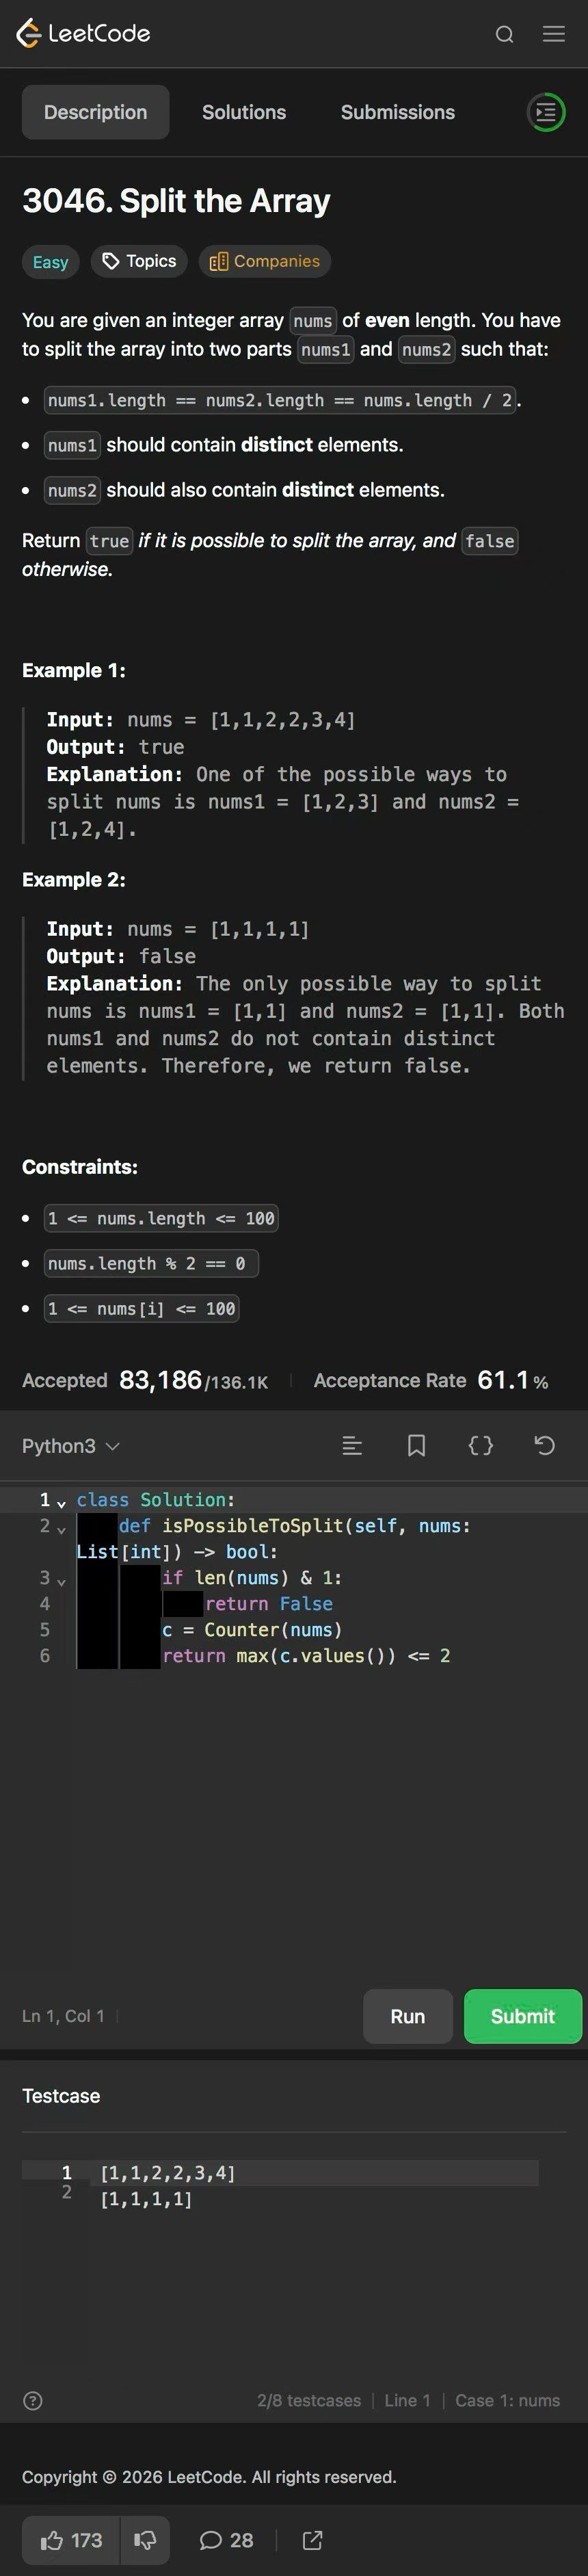Collapse the isPossibleToSplit function fold arrow
The image size is (588, 2576).
click(62, 1528)
